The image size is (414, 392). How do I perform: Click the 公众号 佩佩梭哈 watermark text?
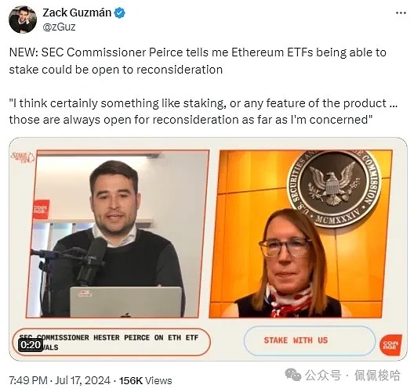tap(353, 375)
